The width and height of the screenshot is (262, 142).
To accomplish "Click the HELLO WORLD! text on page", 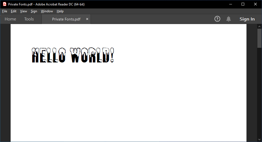I will pos(73,55).
